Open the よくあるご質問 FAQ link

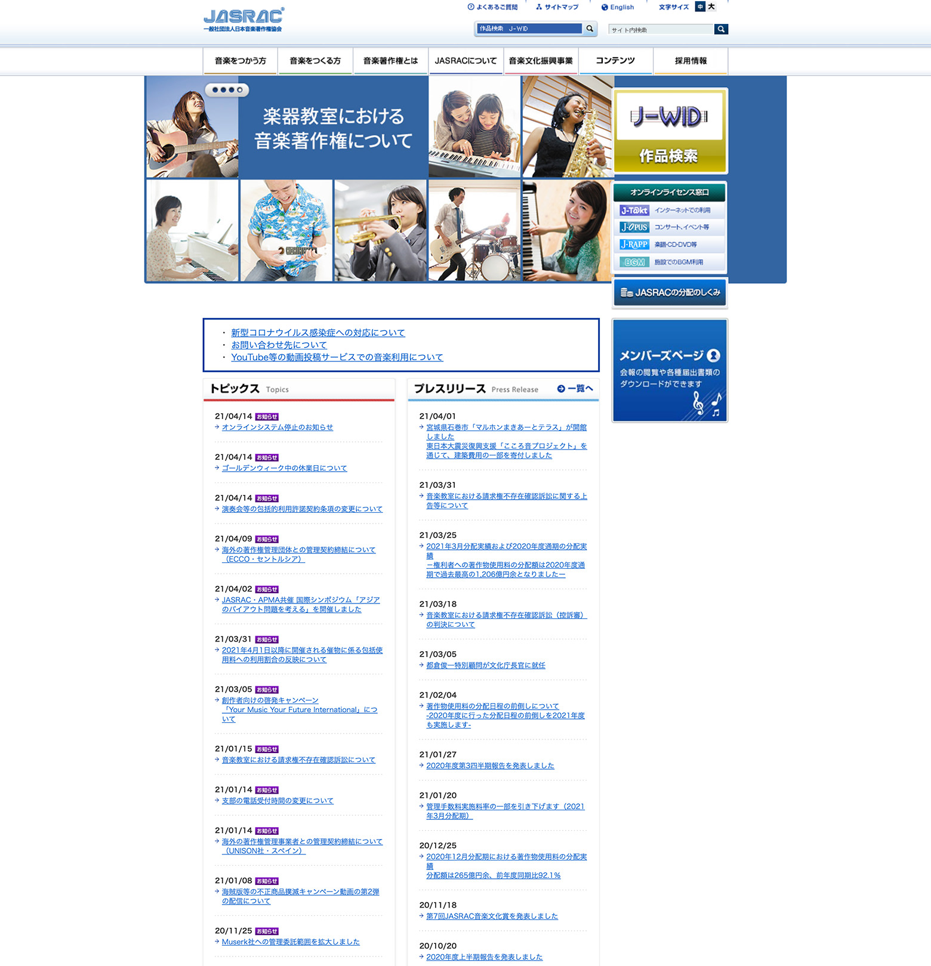point(492,7)
